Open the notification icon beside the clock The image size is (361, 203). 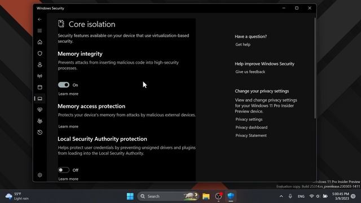tap(353, 196)
